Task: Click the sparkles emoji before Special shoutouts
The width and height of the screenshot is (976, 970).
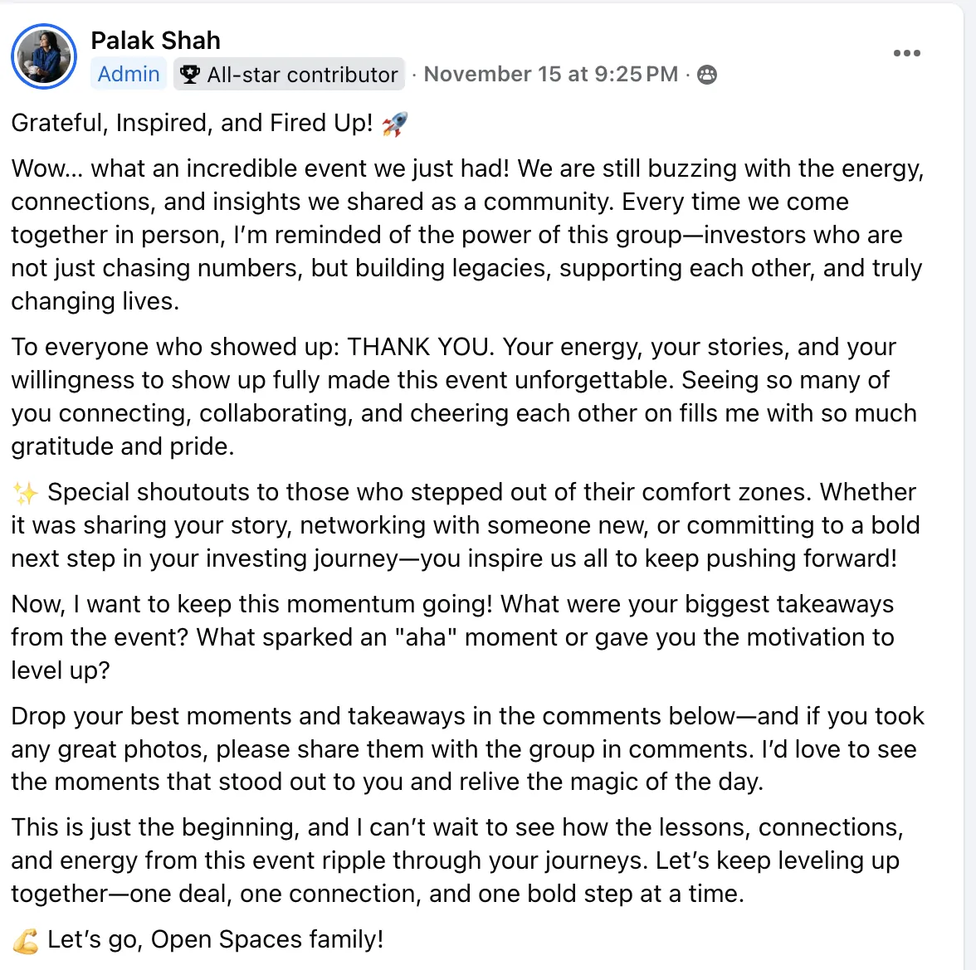Action: tap(25, 493)
